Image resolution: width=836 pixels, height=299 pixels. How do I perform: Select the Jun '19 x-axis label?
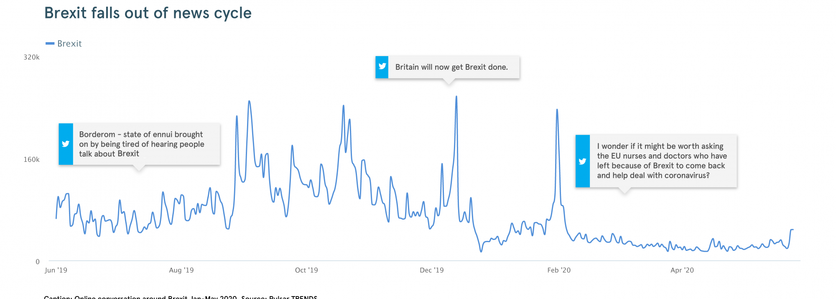pyautogui.click(x=56, y=270)
